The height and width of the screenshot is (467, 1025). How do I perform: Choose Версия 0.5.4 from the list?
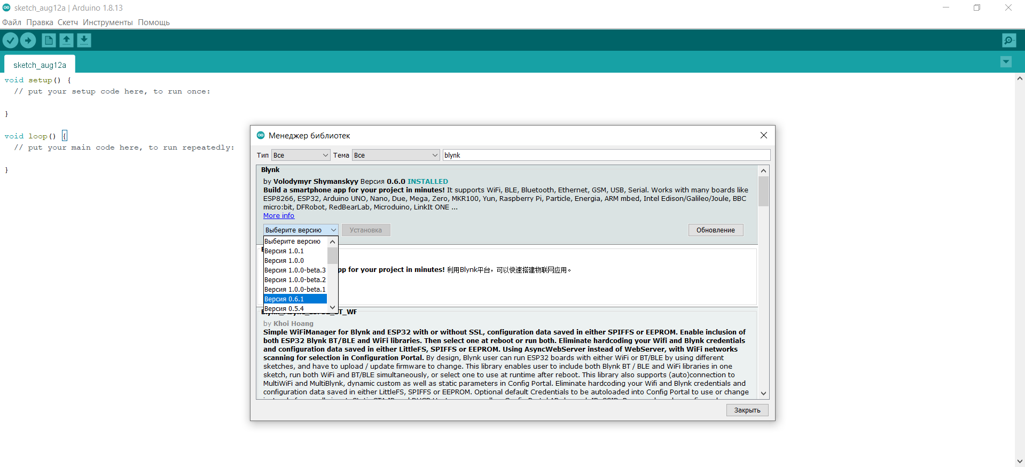pyautogui.click(x=295, y=308)
